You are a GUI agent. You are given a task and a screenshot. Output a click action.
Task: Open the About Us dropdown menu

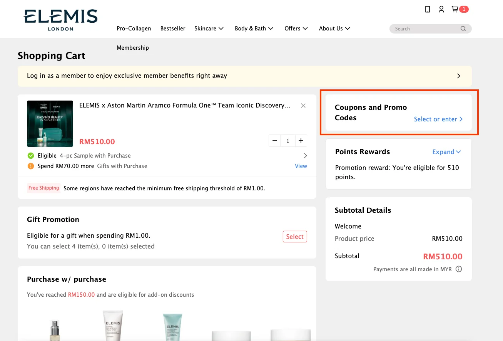[x=334, y=29]
